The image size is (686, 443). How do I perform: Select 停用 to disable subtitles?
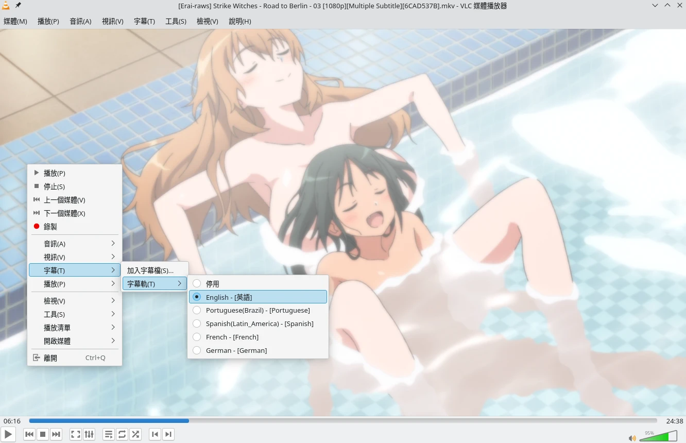click(258, 283)
